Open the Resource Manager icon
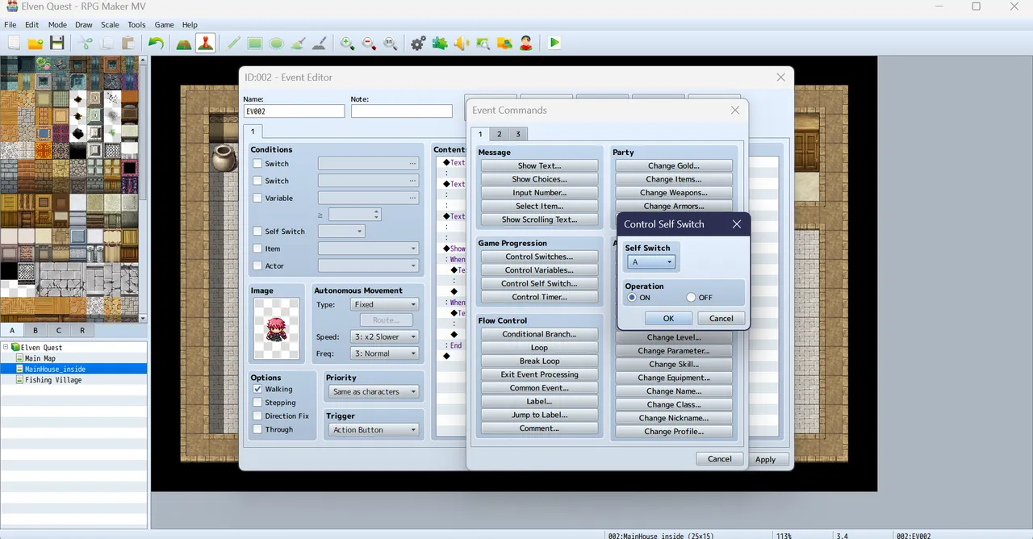 tap(504, 44)
